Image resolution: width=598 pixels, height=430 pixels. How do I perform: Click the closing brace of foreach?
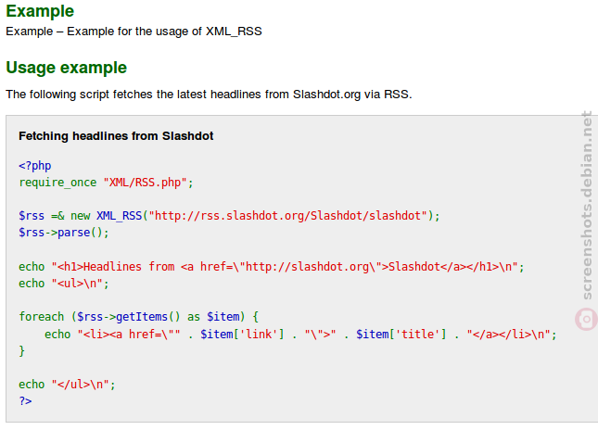point(21,351)
